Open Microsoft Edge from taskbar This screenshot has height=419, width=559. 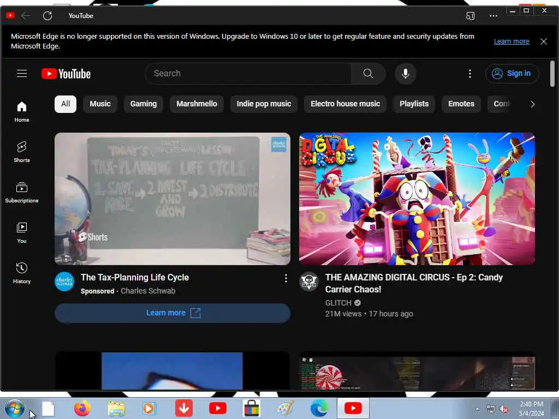(319, 408)
